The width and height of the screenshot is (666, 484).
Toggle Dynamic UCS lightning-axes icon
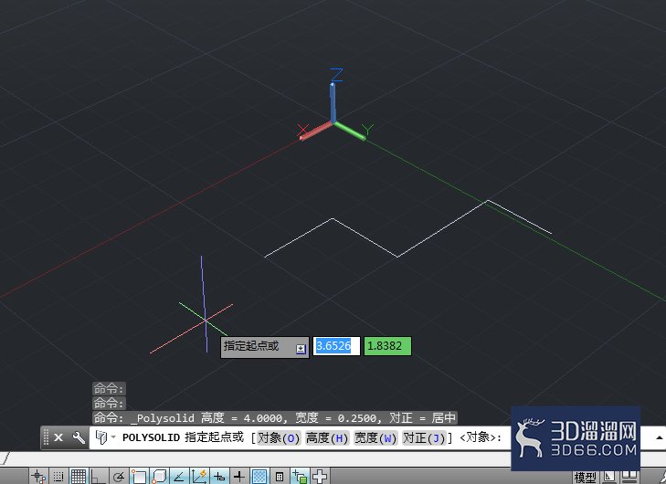(198, 477)
